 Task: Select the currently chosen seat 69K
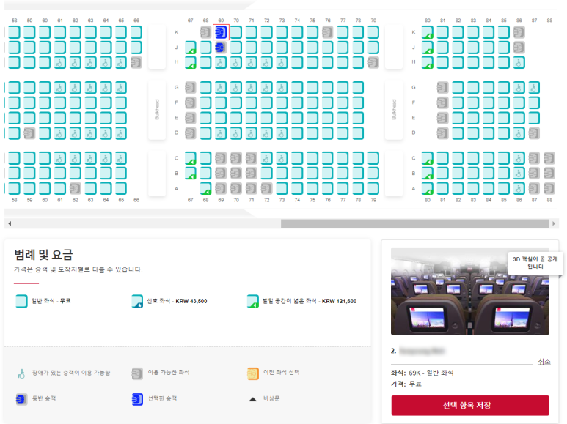[221, 32]
